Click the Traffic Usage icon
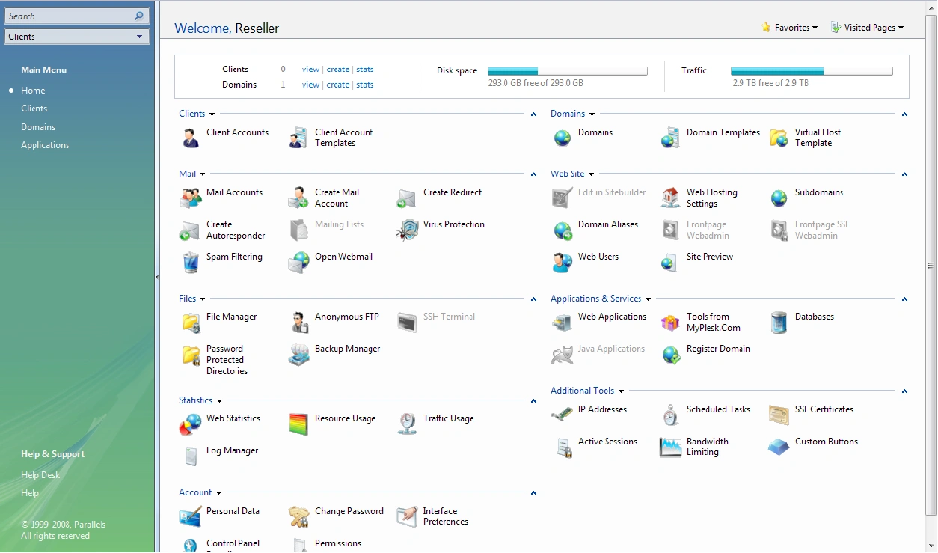The height and width of the screenshot is (553, 938). [408, 424]
